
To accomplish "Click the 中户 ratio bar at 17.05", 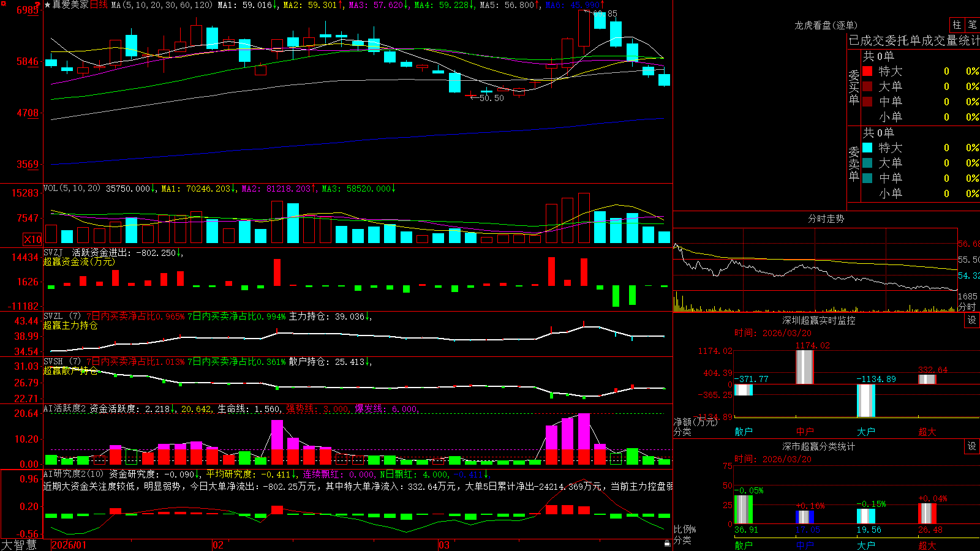I will [x=805, y=517].
